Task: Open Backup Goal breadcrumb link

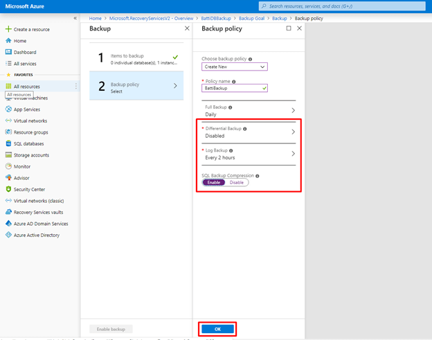Action: coord(251,18)
